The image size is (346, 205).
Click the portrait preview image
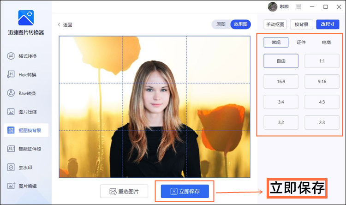(155, 107)
